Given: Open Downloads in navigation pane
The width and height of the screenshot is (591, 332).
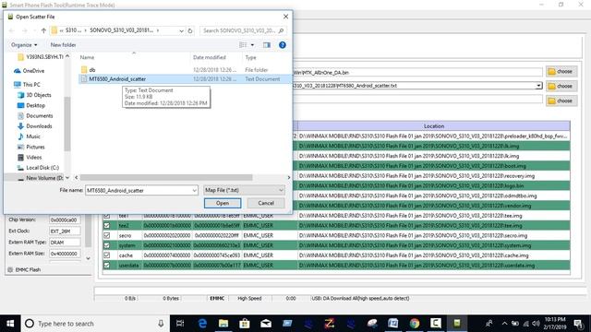Looking at the screenshot, I should coord(39,126).
